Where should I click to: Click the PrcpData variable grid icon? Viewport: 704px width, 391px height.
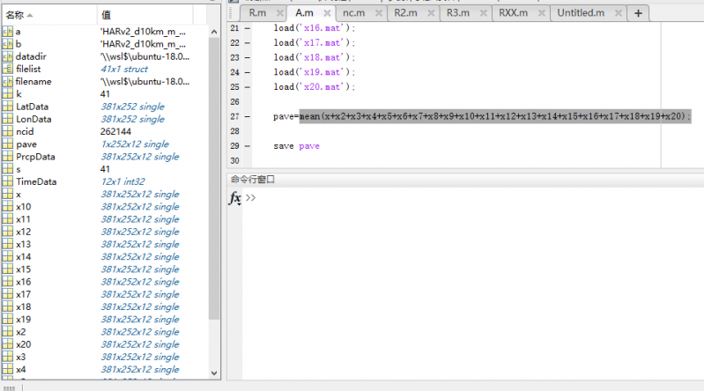pyautogui.click(x=7, y=157)
